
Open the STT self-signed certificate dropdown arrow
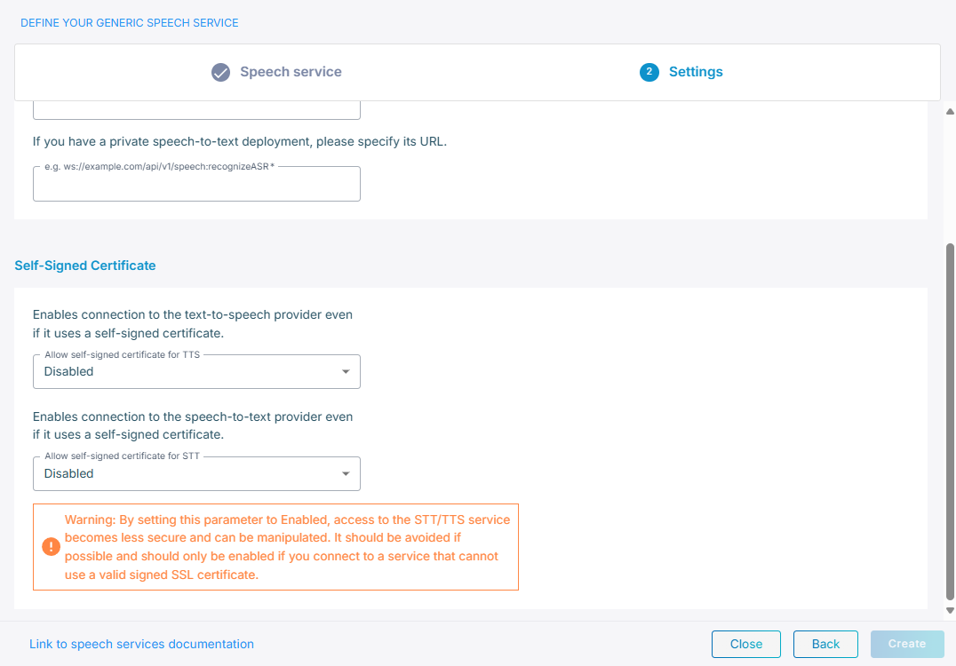tap(346, 474)
